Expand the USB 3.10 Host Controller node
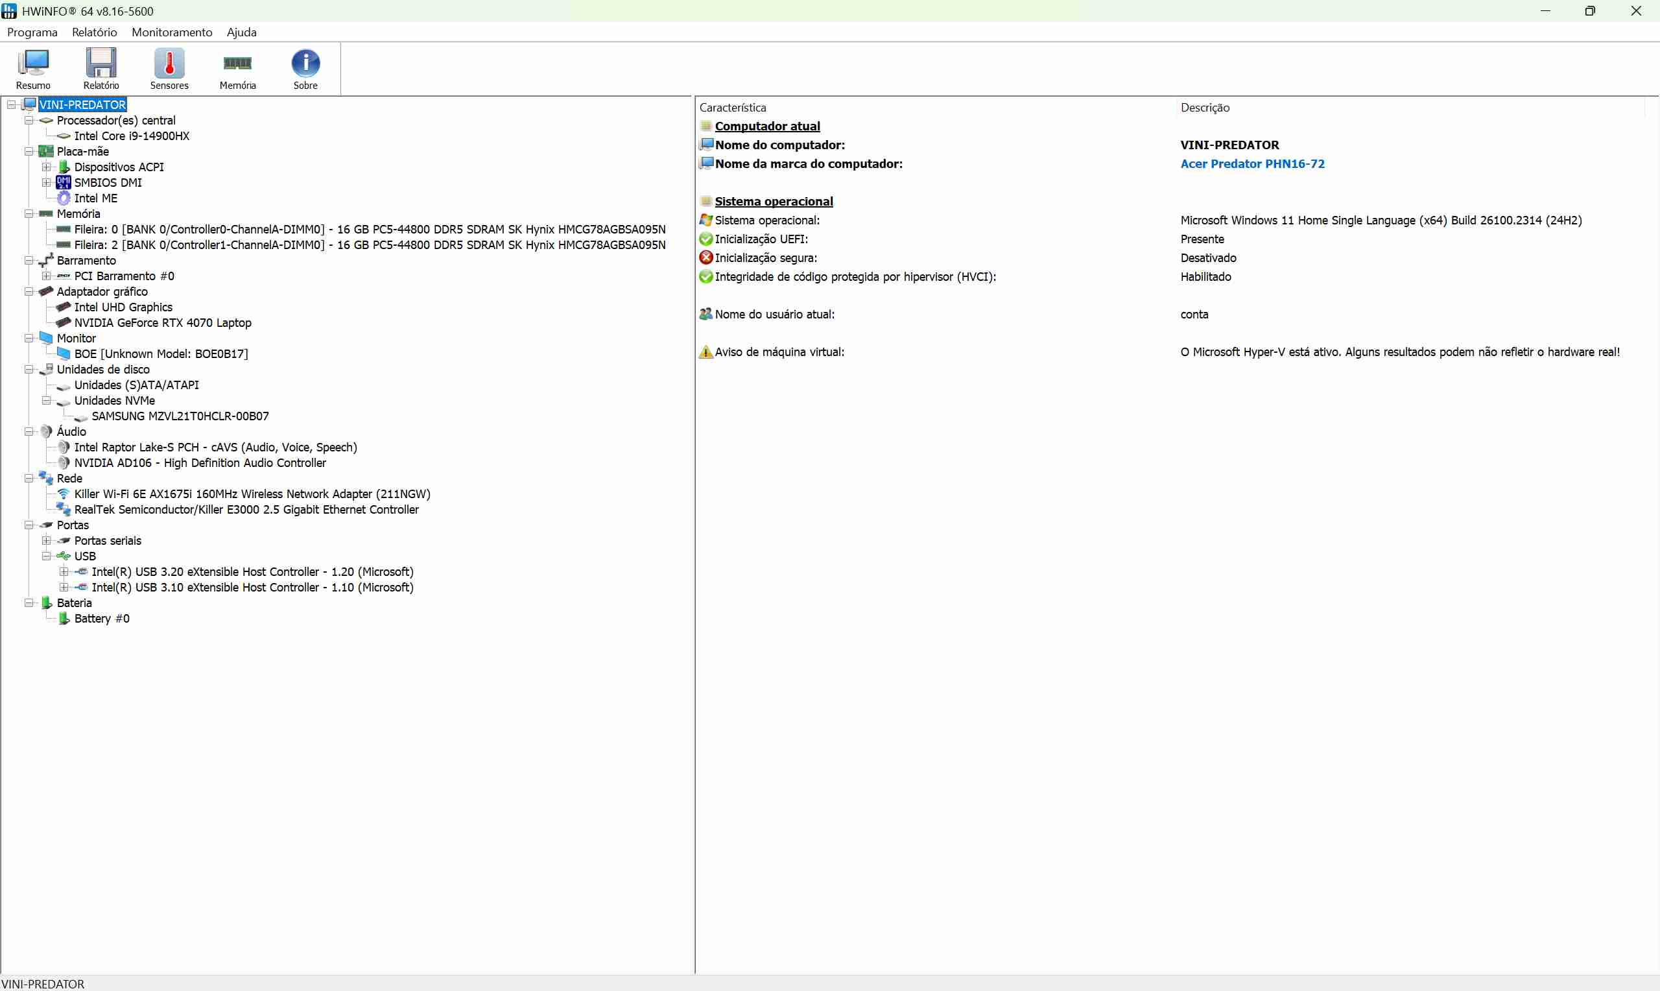Viewport: 1660px width, 991px height. pos(64,588)
